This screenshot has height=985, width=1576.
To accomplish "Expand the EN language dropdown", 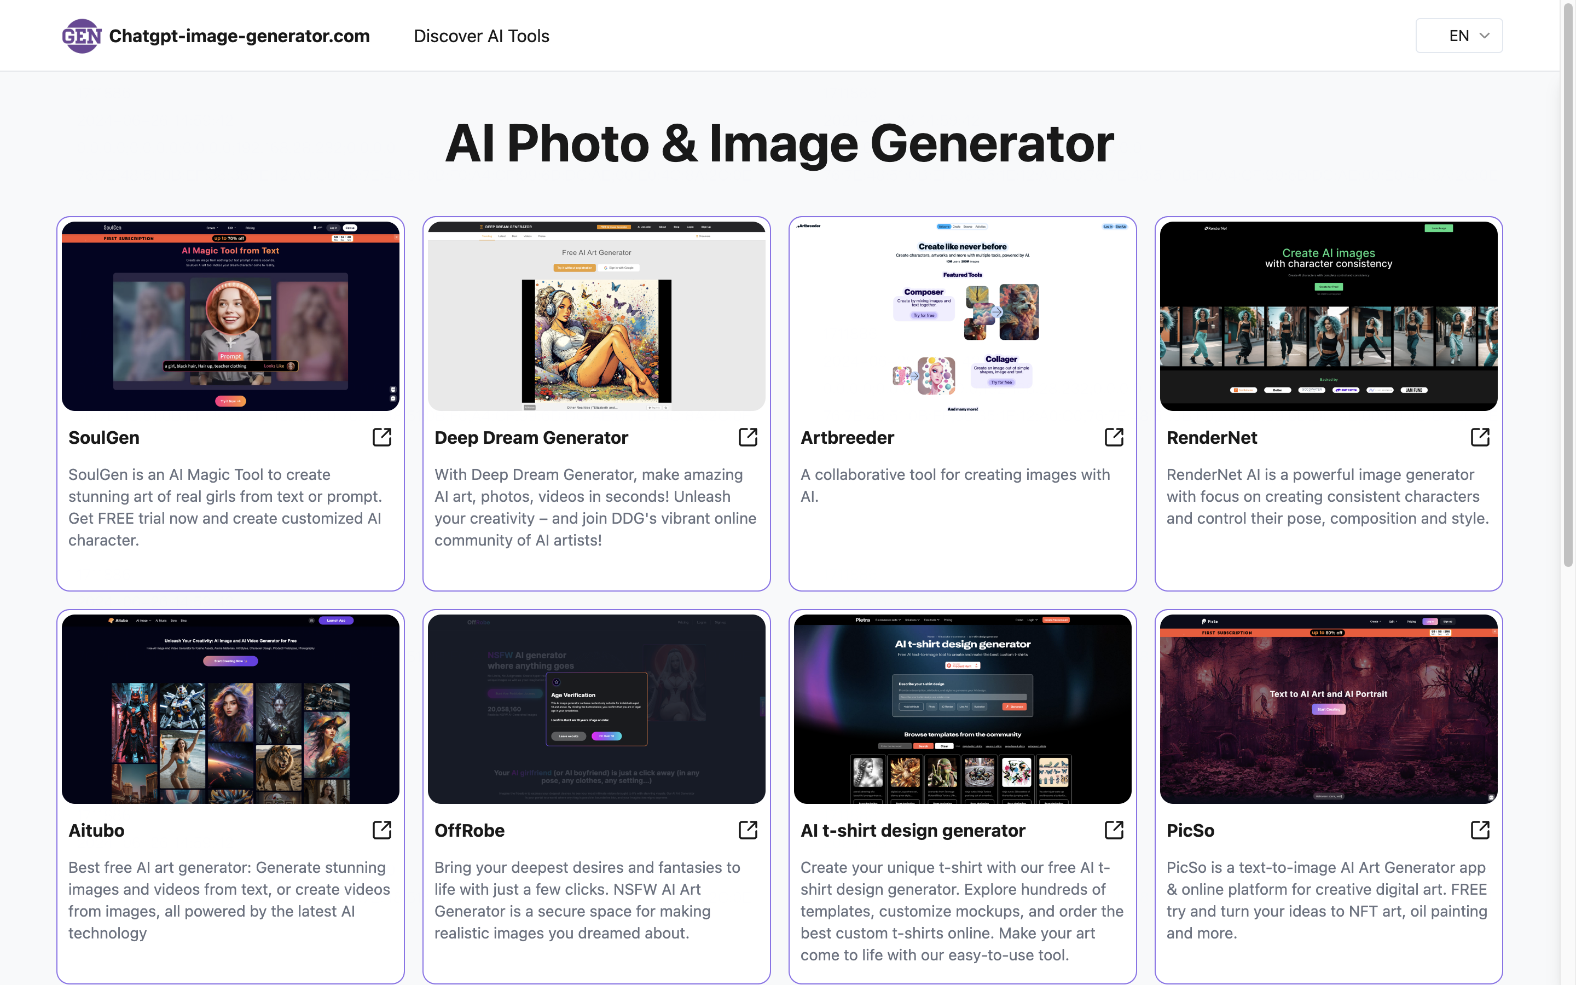I will [1459, 36].
